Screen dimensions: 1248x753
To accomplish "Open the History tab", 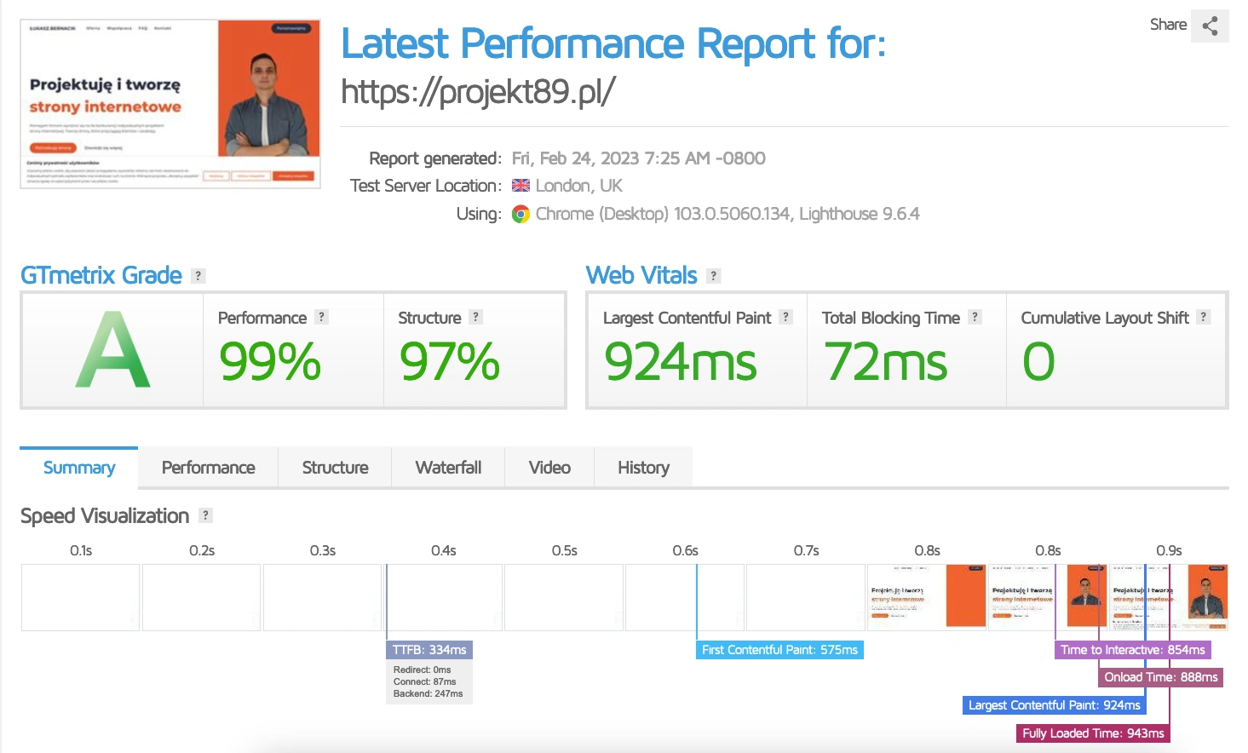I will [643, 468].
